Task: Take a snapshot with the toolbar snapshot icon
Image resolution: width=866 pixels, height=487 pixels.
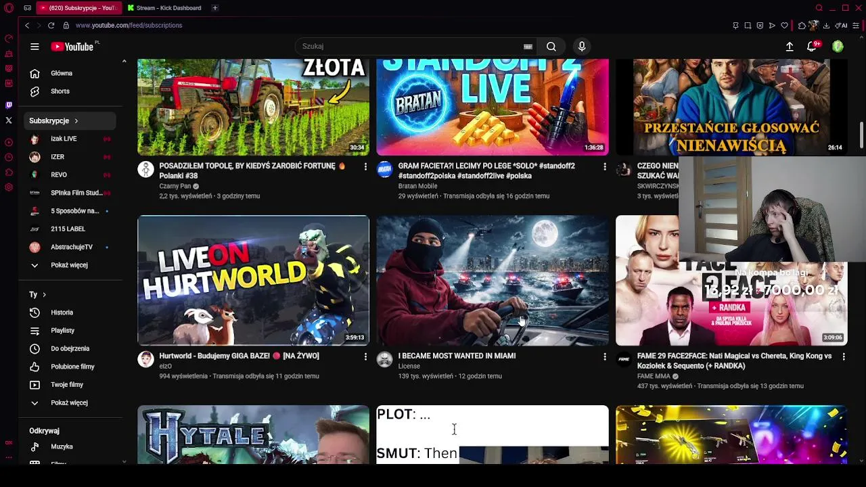Action: click(748, 25)
